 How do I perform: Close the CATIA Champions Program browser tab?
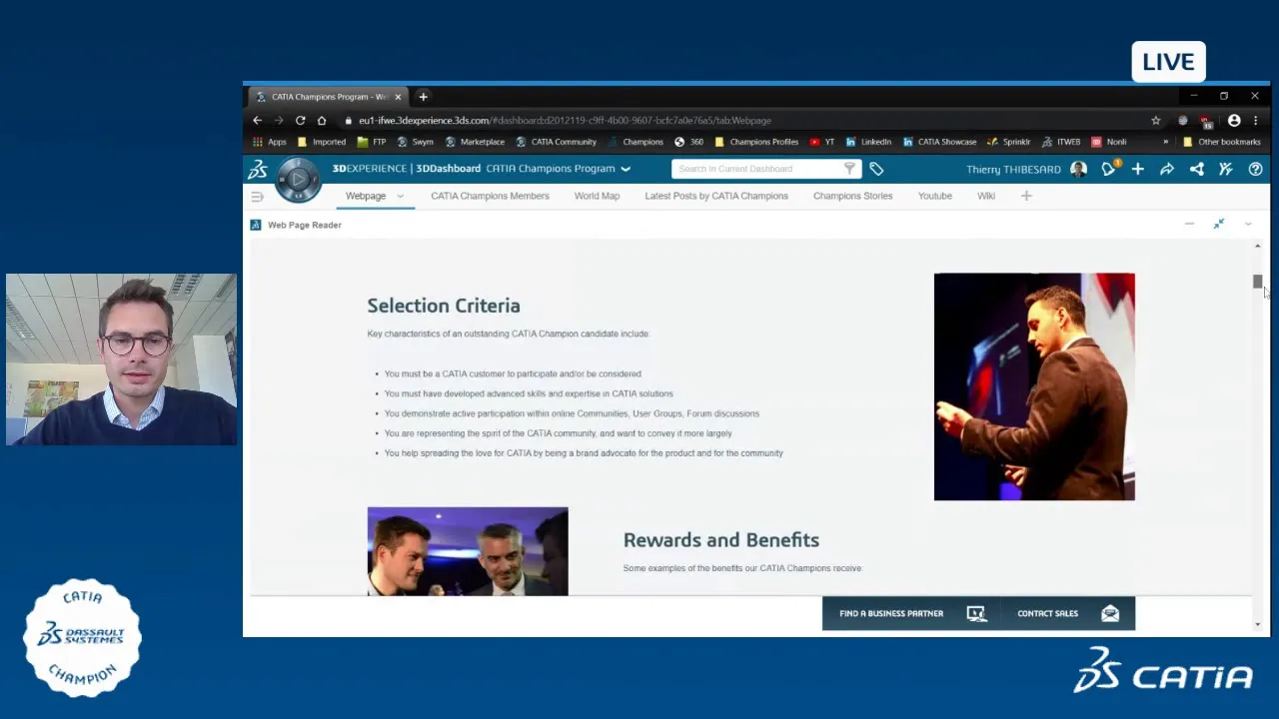pyautogui.click(x=398, y=97)
